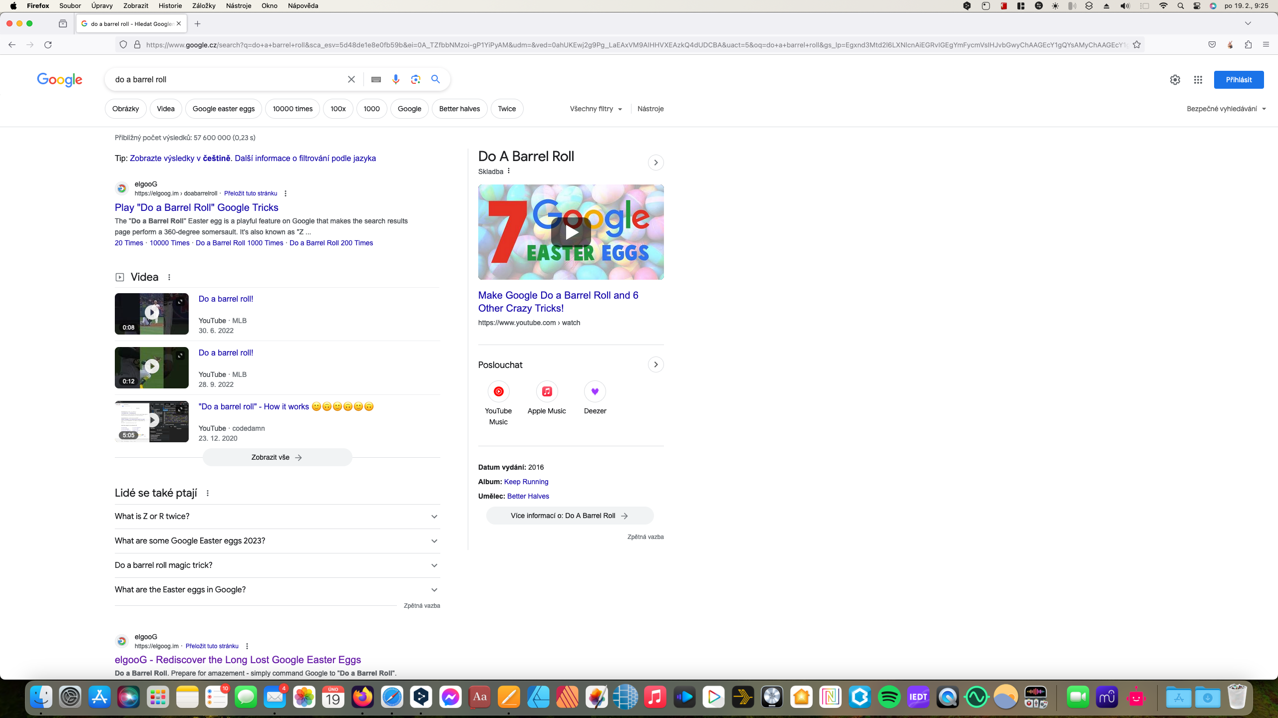This screenshot has width=1278, height=718.
Task: Open Spotify from the Dock
Action: tap(889, 697)
